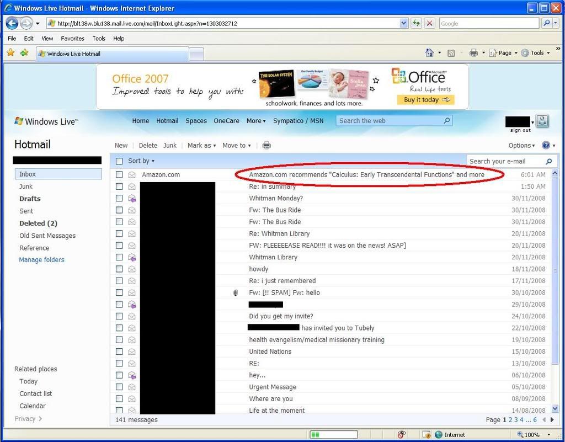This screenshot has width=565, height=442.
Task: Expand the Options dropdown menu
Action: pos(521,146)
